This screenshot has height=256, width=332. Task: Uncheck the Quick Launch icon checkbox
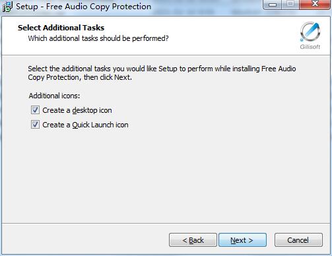[35, 125]
